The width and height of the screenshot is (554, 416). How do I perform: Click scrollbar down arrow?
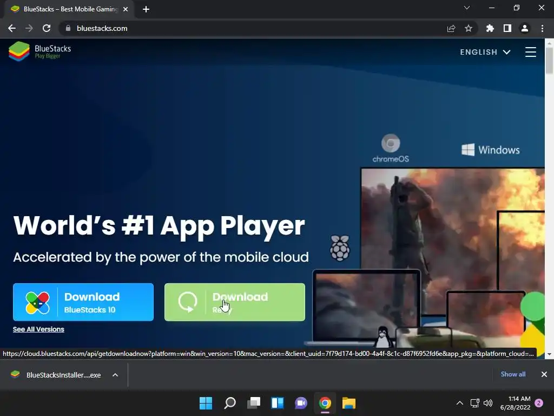[549, 354]
